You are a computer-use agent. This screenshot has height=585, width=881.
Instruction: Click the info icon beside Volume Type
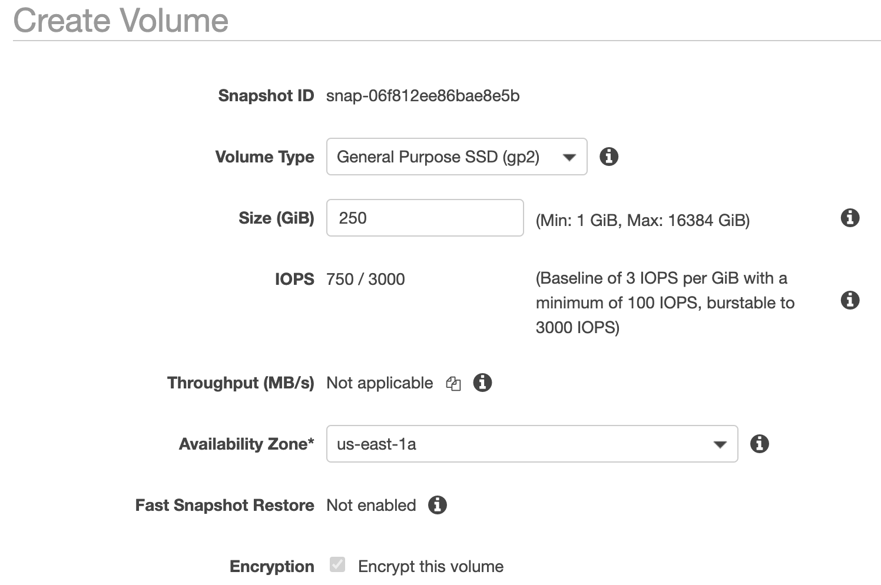click(609, 157)
